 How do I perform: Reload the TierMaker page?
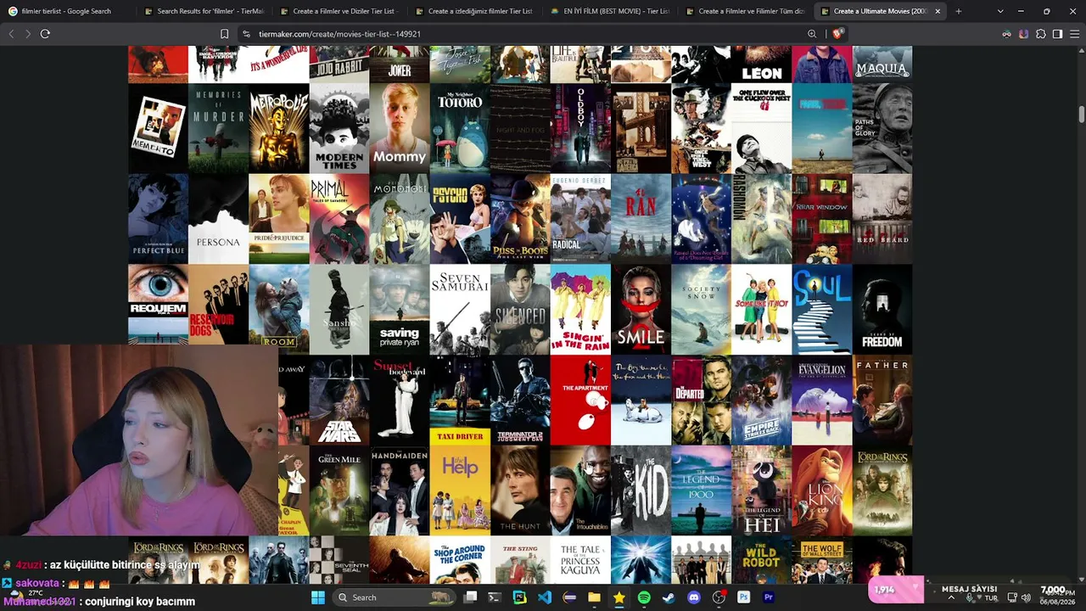(45, 34)
